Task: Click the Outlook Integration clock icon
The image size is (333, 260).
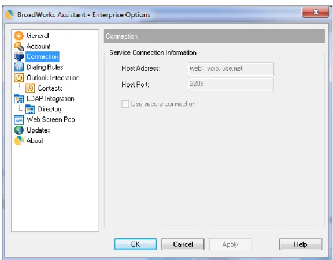Action: click(x=19, y=78)
